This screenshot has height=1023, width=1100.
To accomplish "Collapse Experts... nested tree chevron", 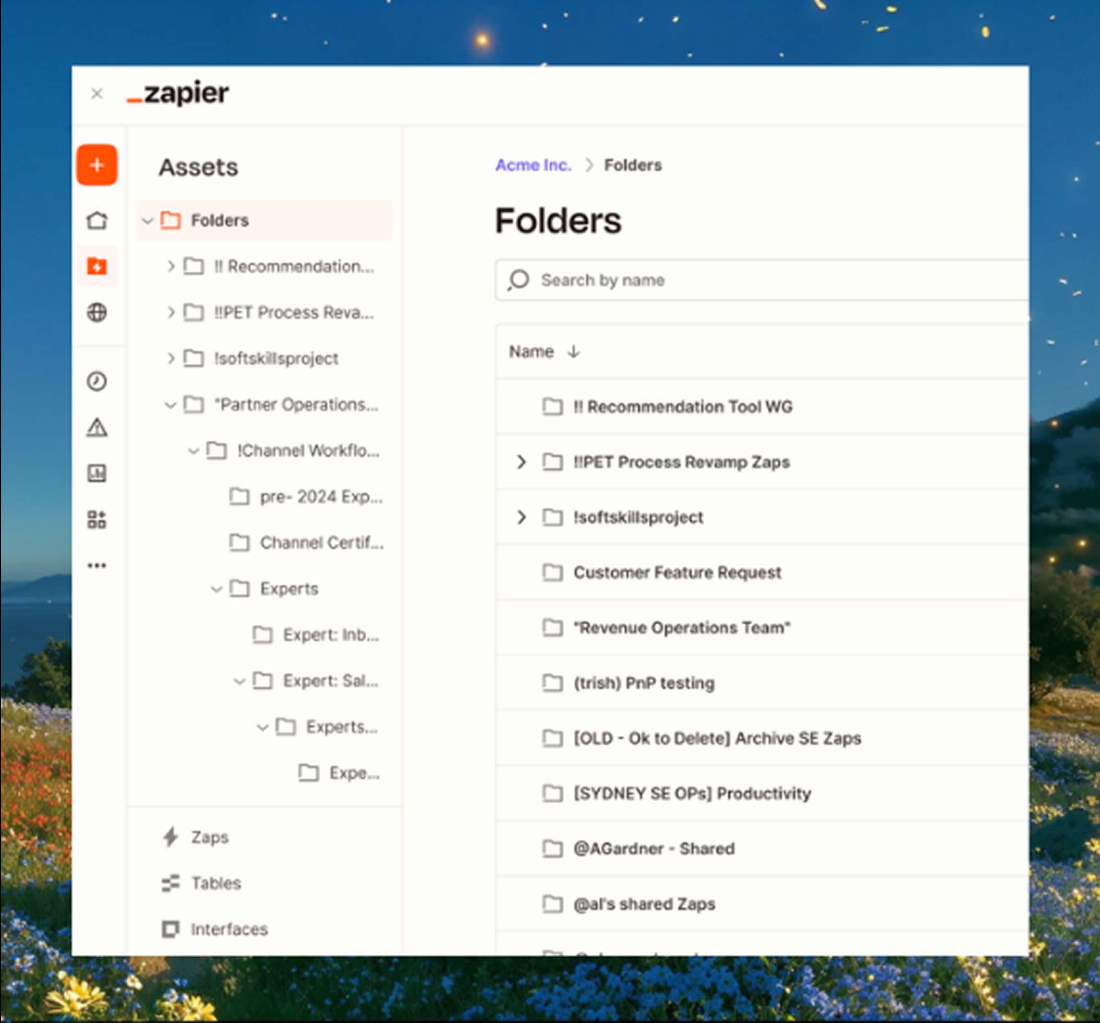I will pyautogui.click(x=262, y=727).
